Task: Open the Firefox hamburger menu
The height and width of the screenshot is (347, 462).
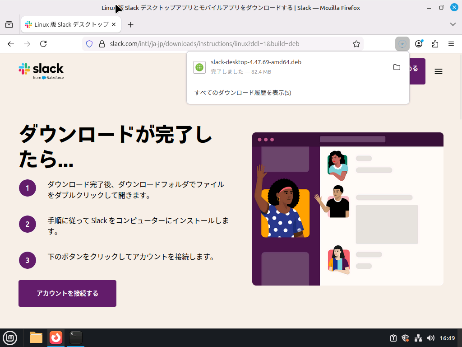Action: point(451,44)
